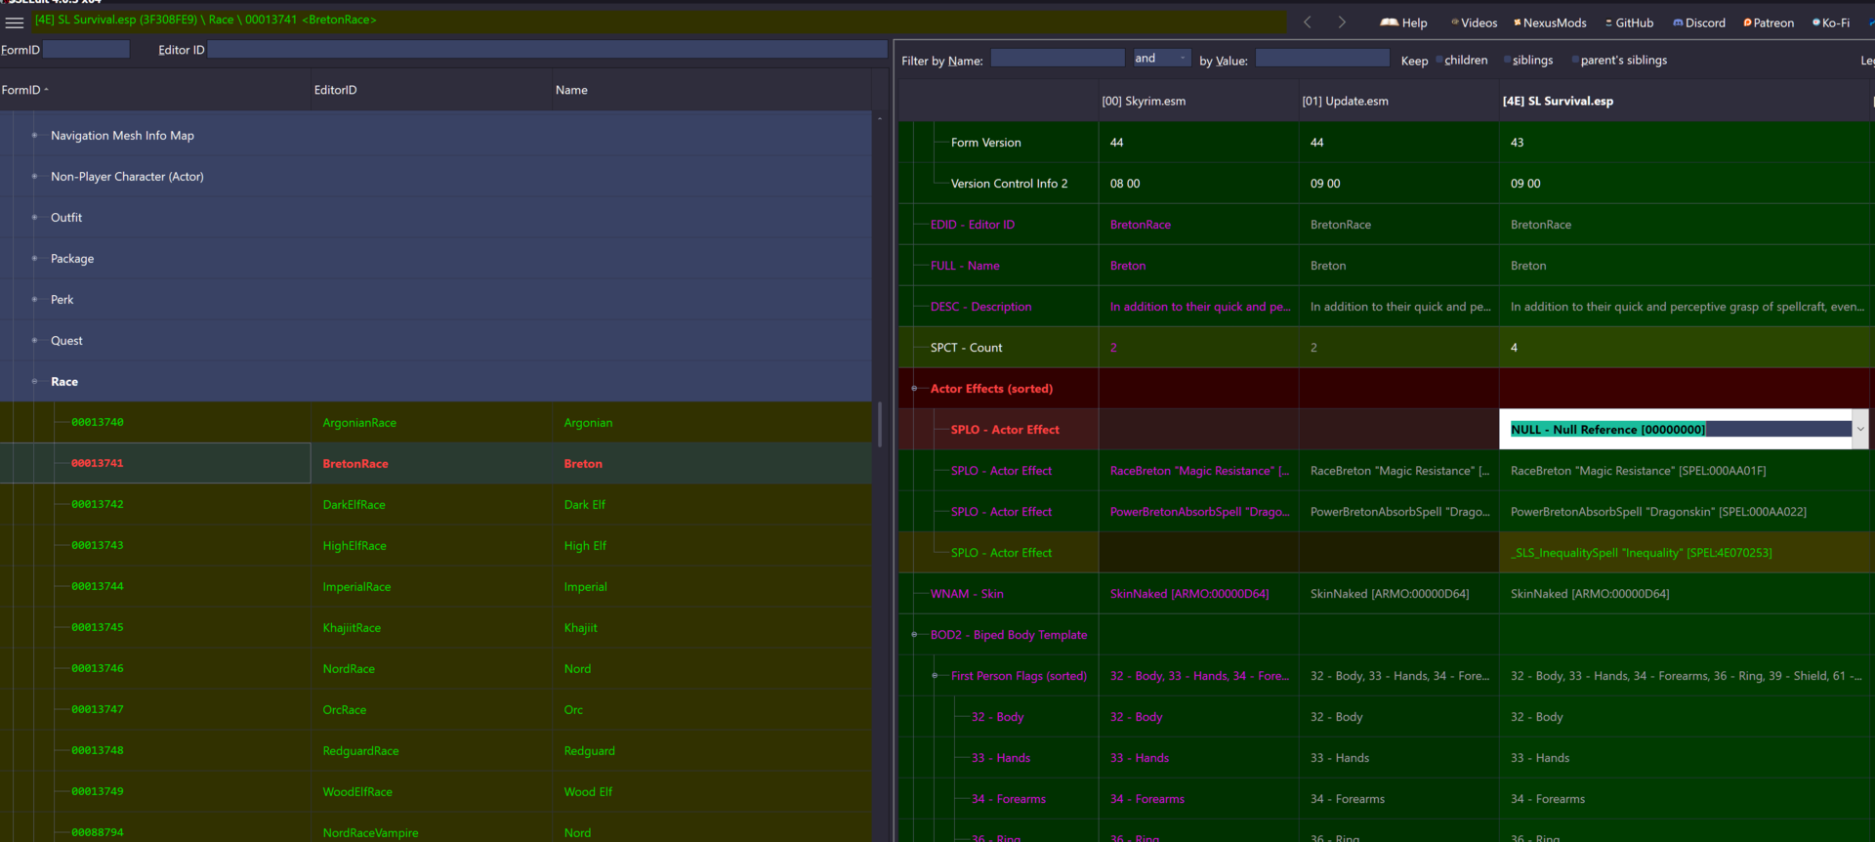The image size is (1875, 842).
Task: Select the [01] Update.esm column header
Action: [1398, 101]
